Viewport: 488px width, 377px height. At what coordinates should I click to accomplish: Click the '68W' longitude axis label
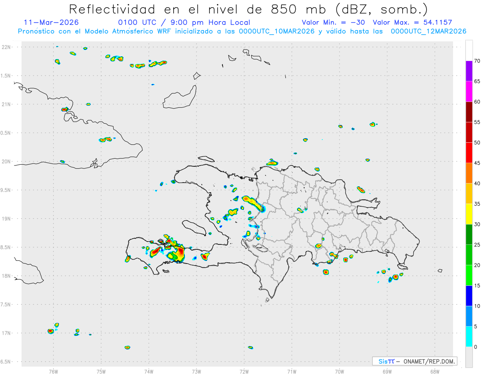point(434,372)
